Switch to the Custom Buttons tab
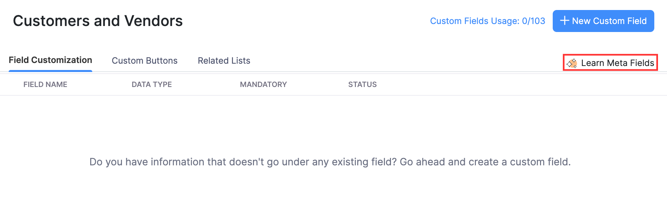667x206 pixels. (x=144, y=60)
